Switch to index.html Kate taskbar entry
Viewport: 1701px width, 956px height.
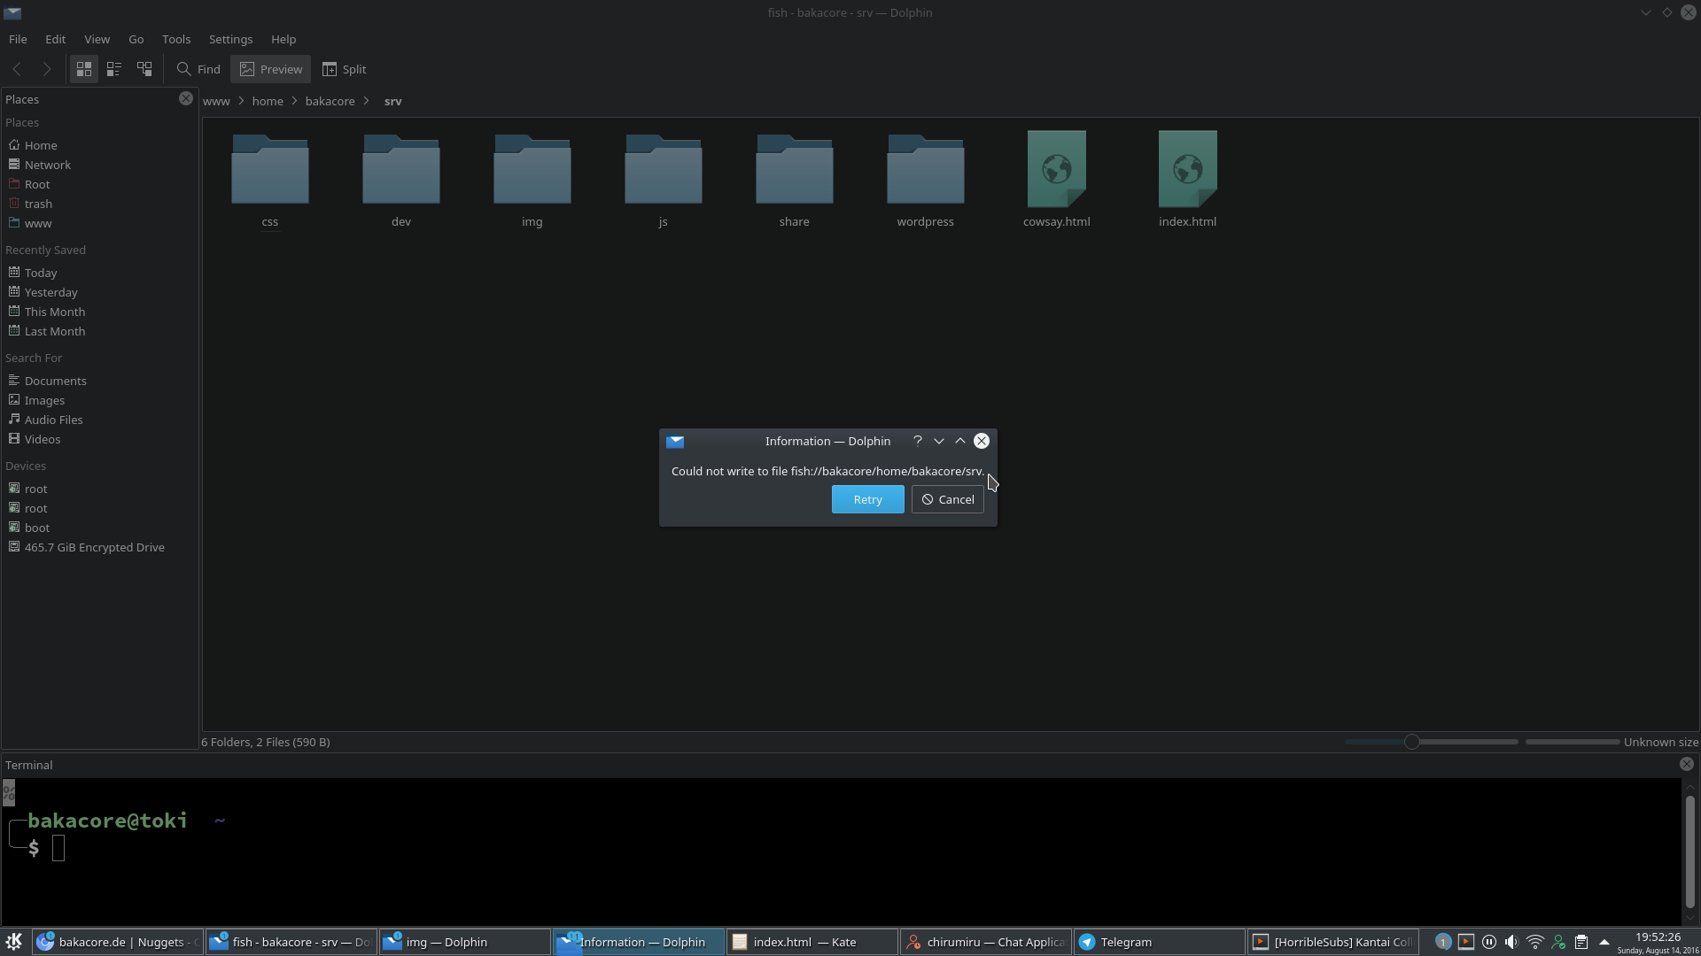pyautogui.click(x=812, y=942)
